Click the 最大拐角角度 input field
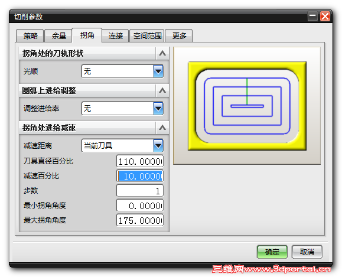The image size is (342, 277). [140, 220]
